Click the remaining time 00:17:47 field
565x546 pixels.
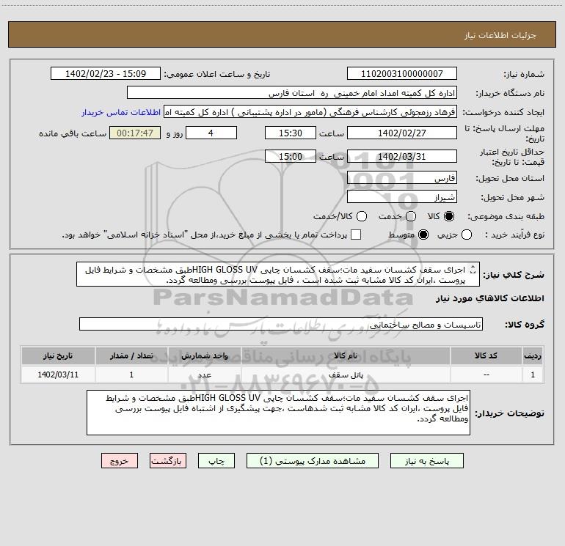pyautogui.click(x=135, y=133)
